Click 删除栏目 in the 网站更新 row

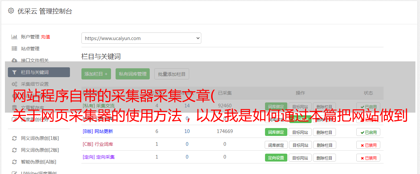pos(324,132)
